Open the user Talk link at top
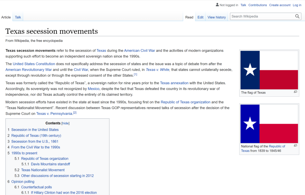The width and height of the screenshot is (305, 195). [243, 5]
